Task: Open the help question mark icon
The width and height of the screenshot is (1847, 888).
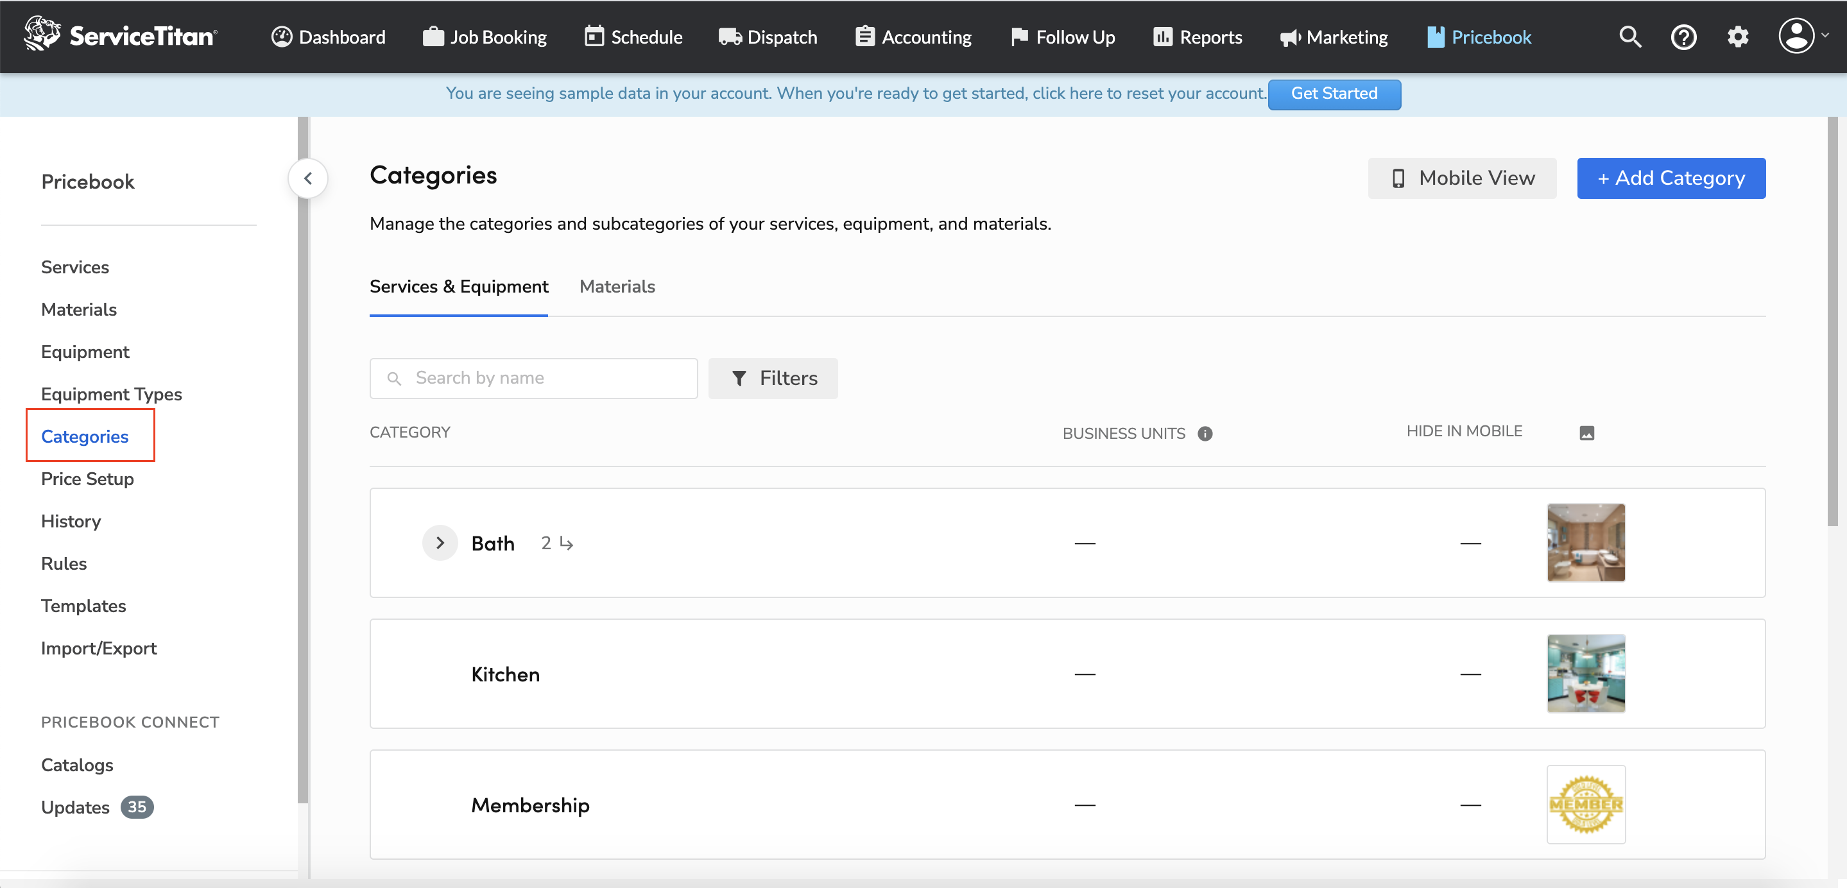Action: click(x=1683, y=37)
